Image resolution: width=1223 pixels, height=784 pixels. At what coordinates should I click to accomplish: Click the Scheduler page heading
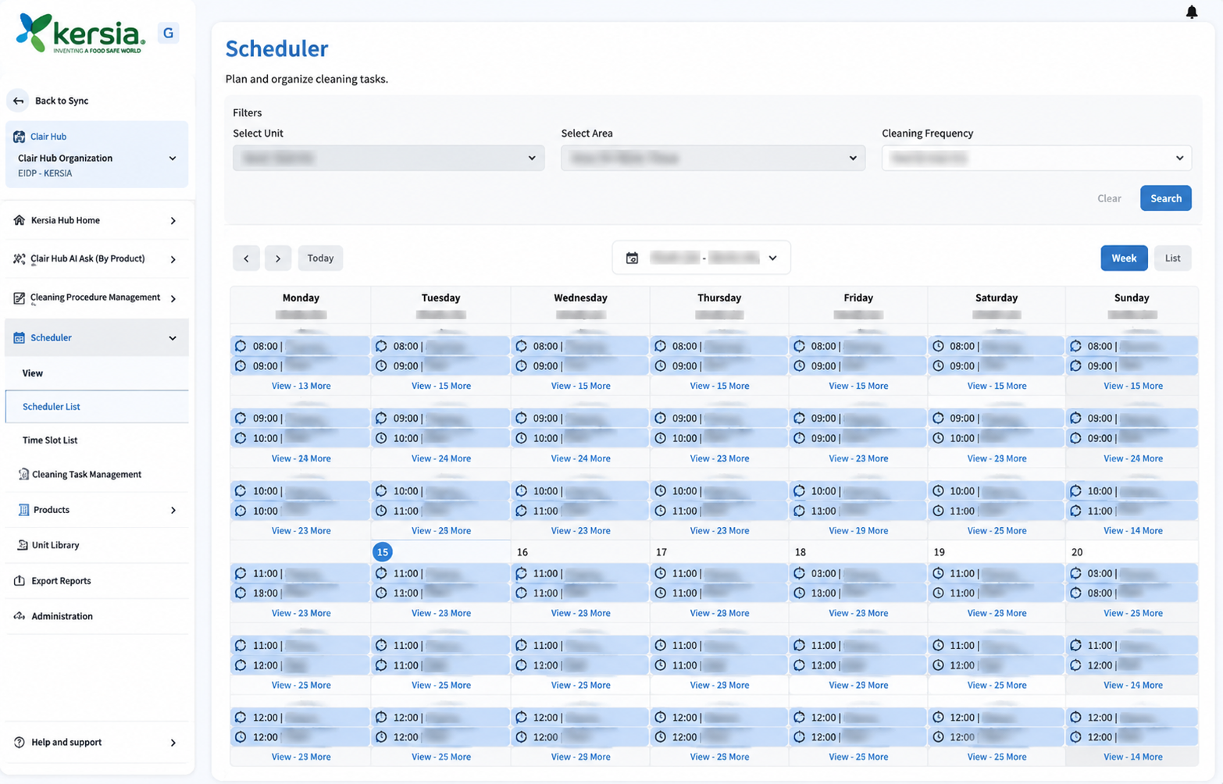pos(276,48)
